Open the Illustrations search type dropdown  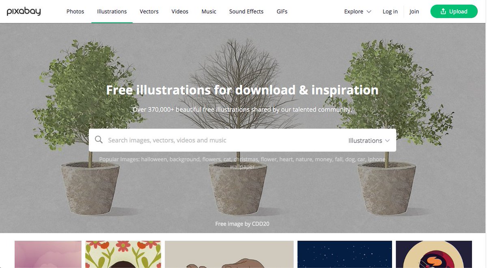pyautogui.click(x=369, y=140)
